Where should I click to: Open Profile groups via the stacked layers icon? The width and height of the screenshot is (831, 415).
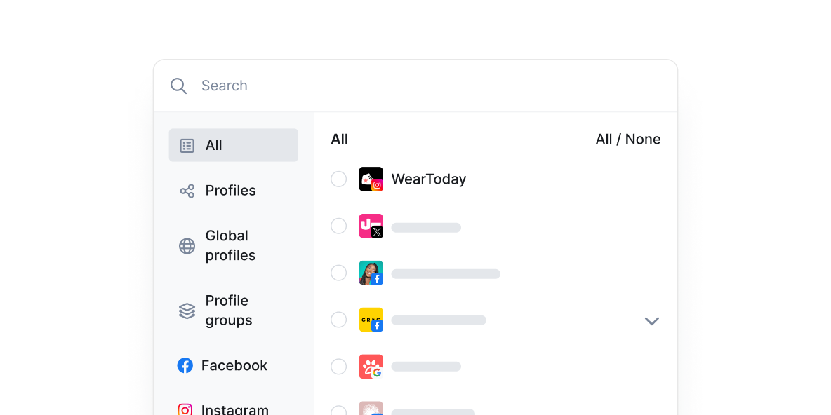[x=187, y=311]
